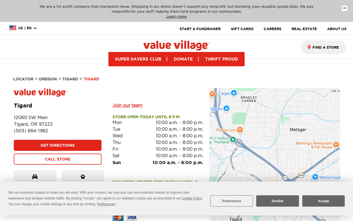Click the 99W highway shield on map
353x221 pixels.
click(301, 175)
